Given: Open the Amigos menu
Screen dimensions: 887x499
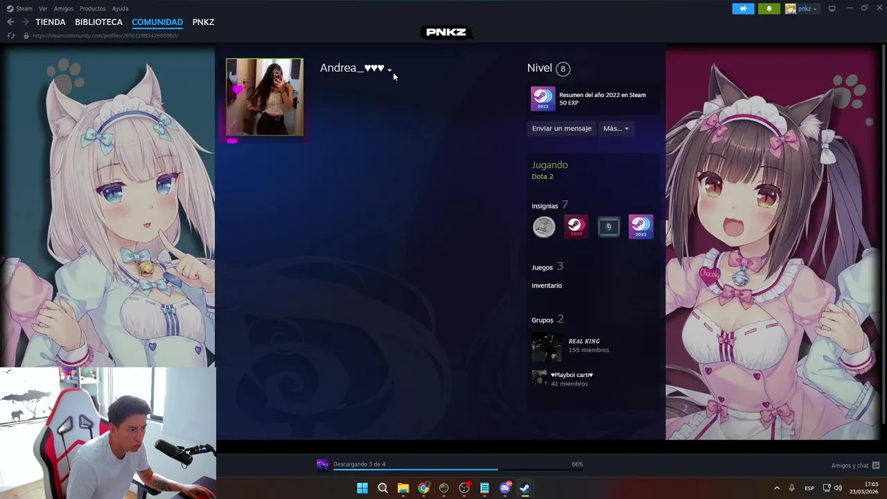Looking at the screenshot, I should (x=64, y=8).
